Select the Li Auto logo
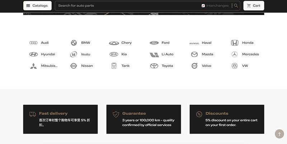 click(x=154, y=55)
